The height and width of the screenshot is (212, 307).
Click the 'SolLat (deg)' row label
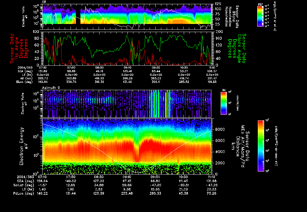pos(23,185)
